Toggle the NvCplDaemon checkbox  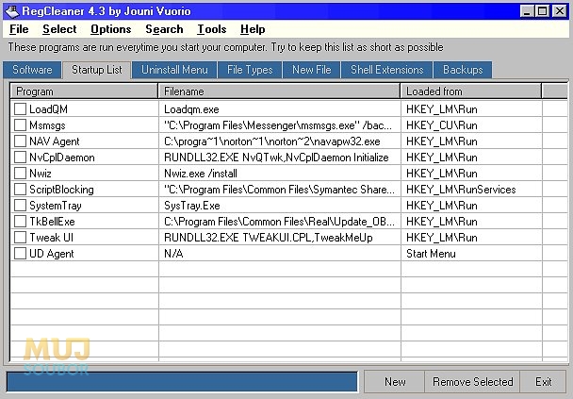(x=20, y=158)
